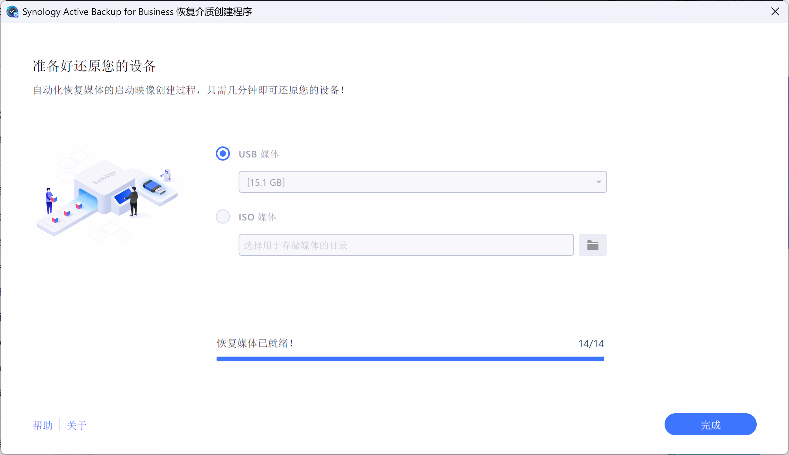Click the 恢复媒体已就绪 status message
This screenshot has height=455, width=789.
point(255,343)
